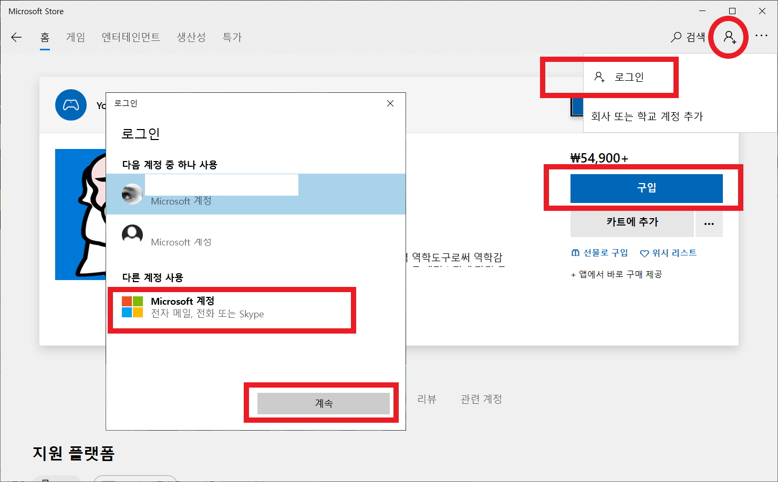The height and width of the screenshot is (482, 778).
Task: Select the first listed Microsoft 계정 with the eye photo
Action: click(256, 194)
